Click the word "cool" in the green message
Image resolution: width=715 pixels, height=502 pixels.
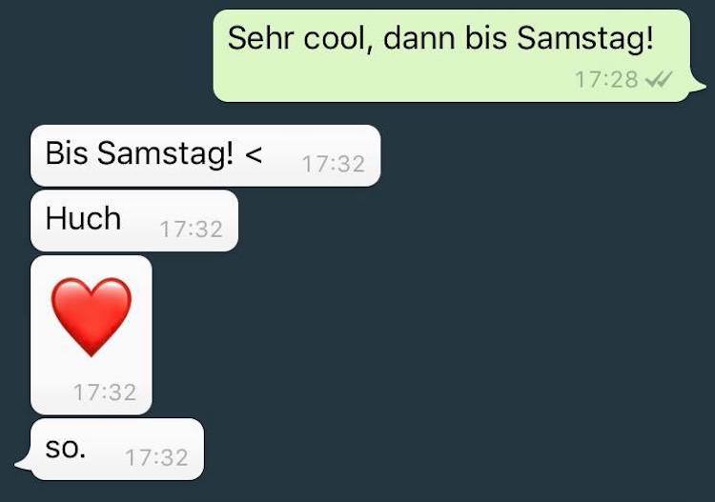(x=335, y=38)
